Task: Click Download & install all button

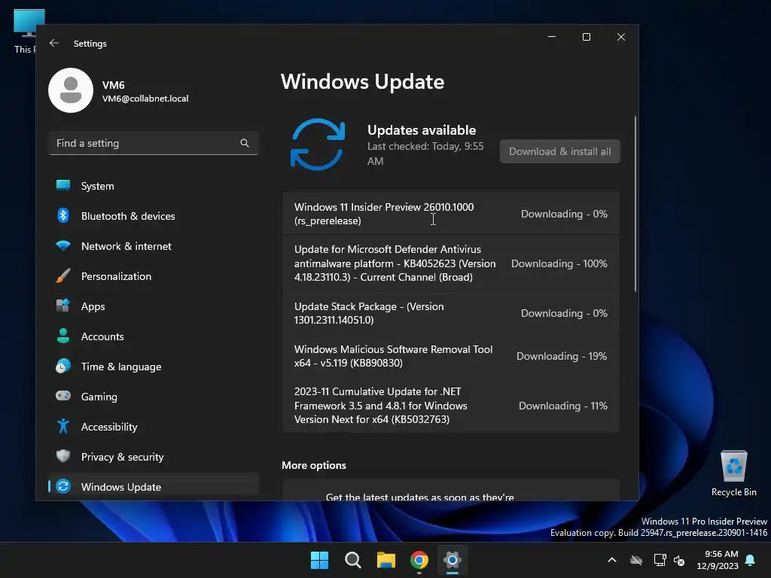Action: tap(560, 151)
